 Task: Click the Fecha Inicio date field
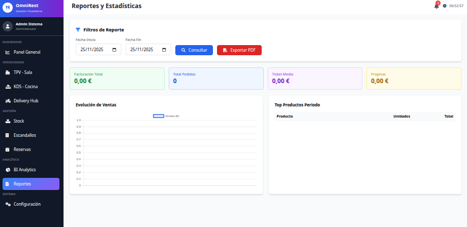click(93, 50)
